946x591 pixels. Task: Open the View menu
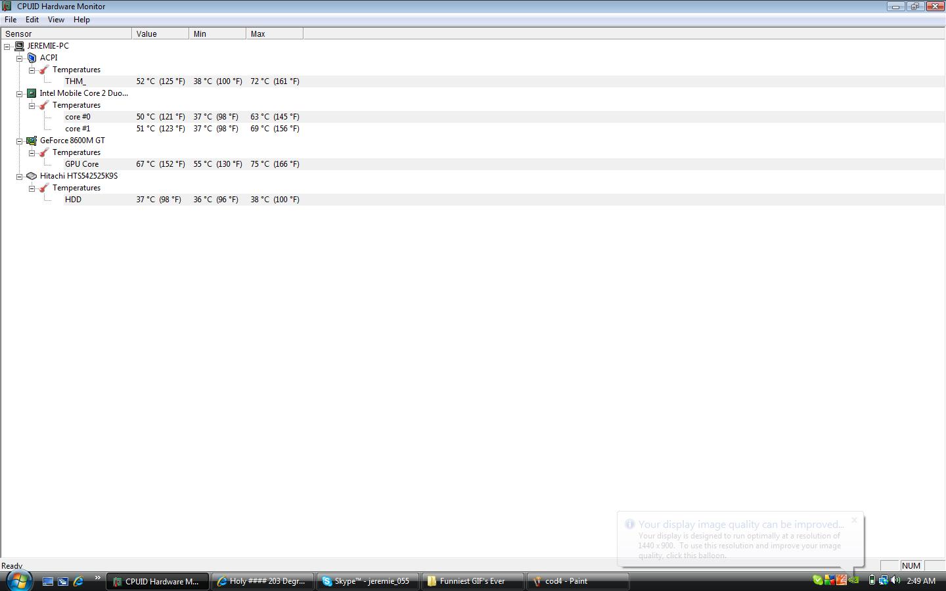pos(56,20)
